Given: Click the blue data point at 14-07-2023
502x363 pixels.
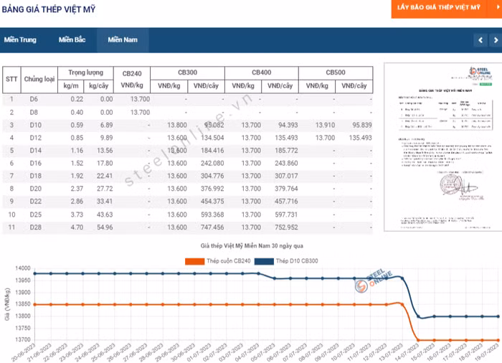Looking at the screenshot, I should pyautogui.click(x=418, y=316).
